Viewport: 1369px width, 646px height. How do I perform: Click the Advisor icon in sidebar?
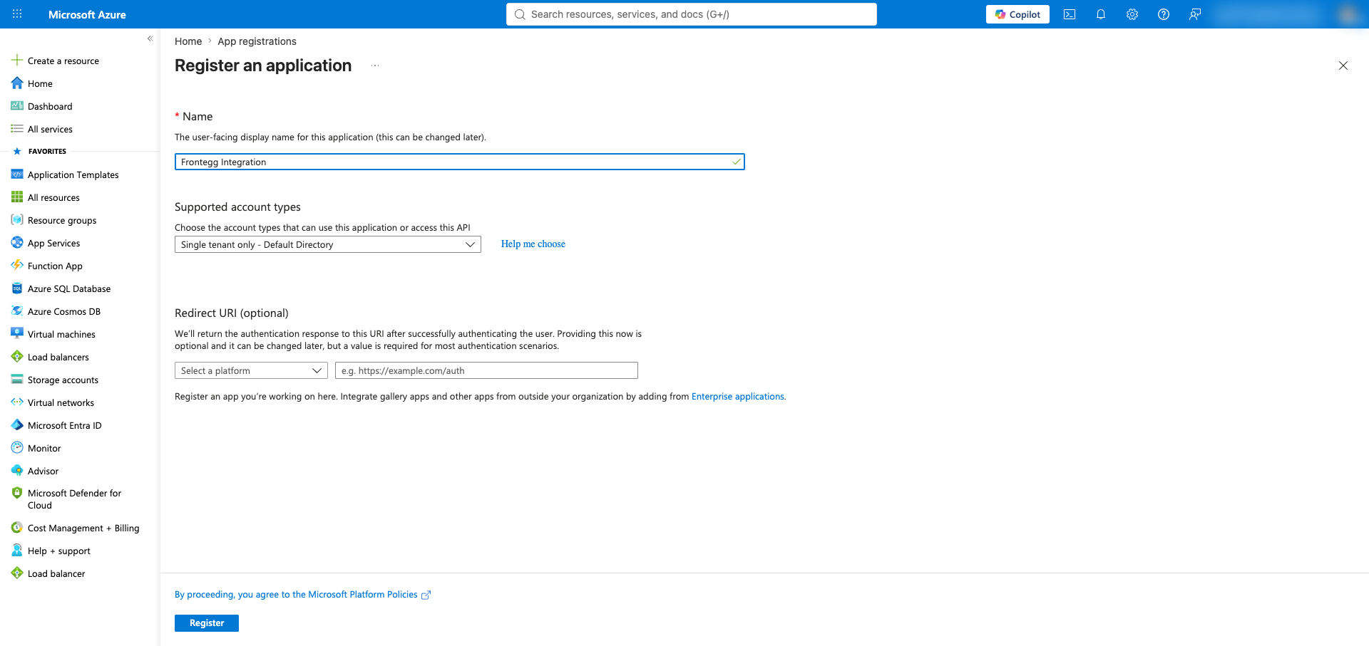click(17, 471)
